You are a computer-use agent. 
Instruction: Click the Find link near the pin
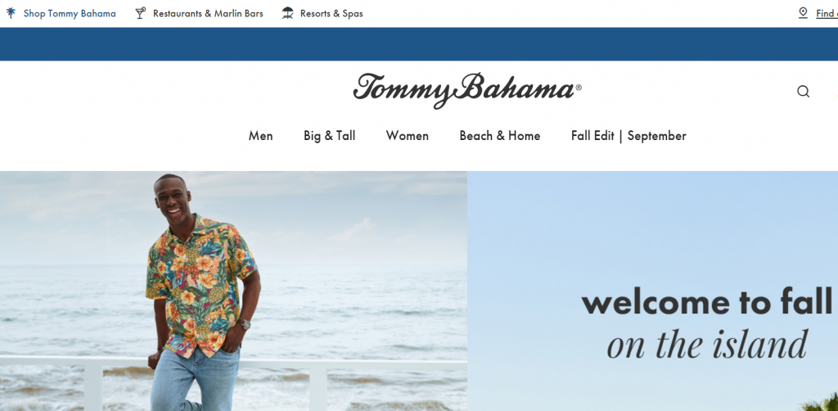click(x=827, y=13)
